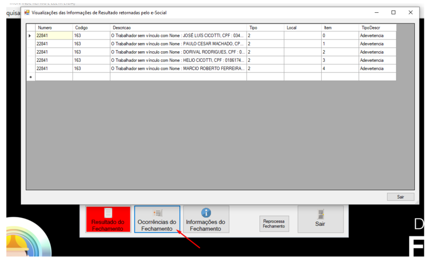Click the document icon on Resultado button
This screenshot has width=426, height=261.
pyautogui.click(x=108, y=213)
